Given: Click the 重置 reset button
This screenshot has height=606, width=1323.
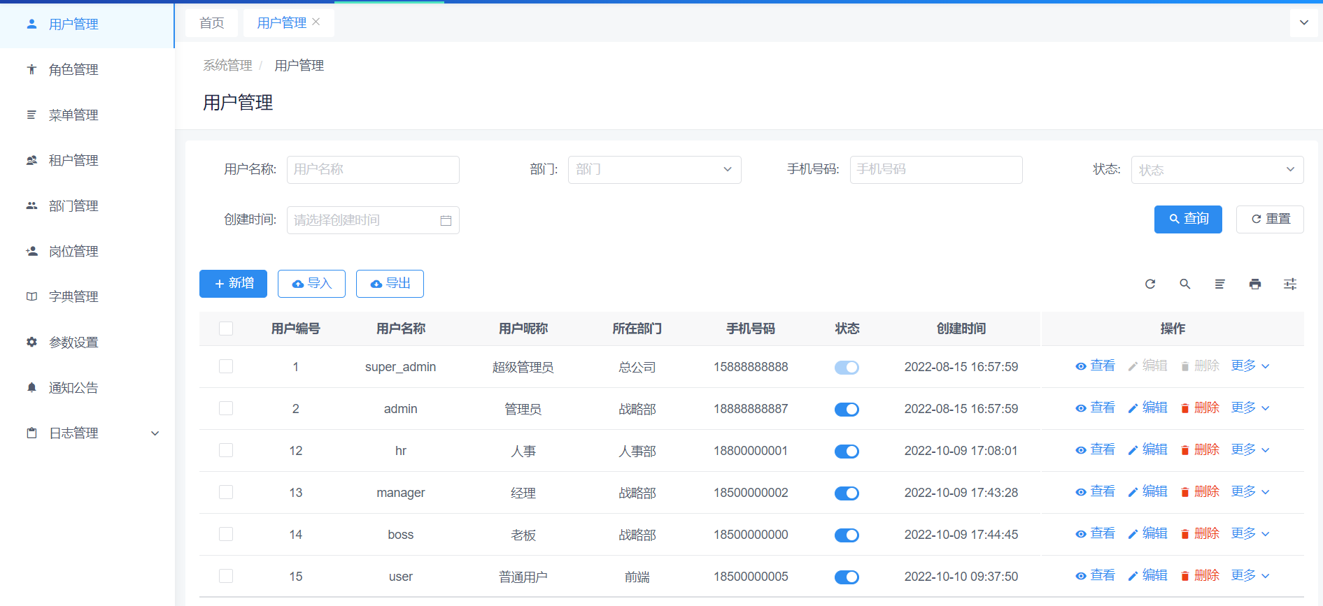Looking at the screenshot, I should [x=1270, y=219].
